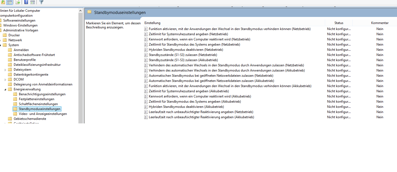This screenshot has height=172, width=397.
Task: Select 'Zeitlimit für Standbymodus des Systems angeben (Akkubetrieb)'
Action: click(195, 102)
